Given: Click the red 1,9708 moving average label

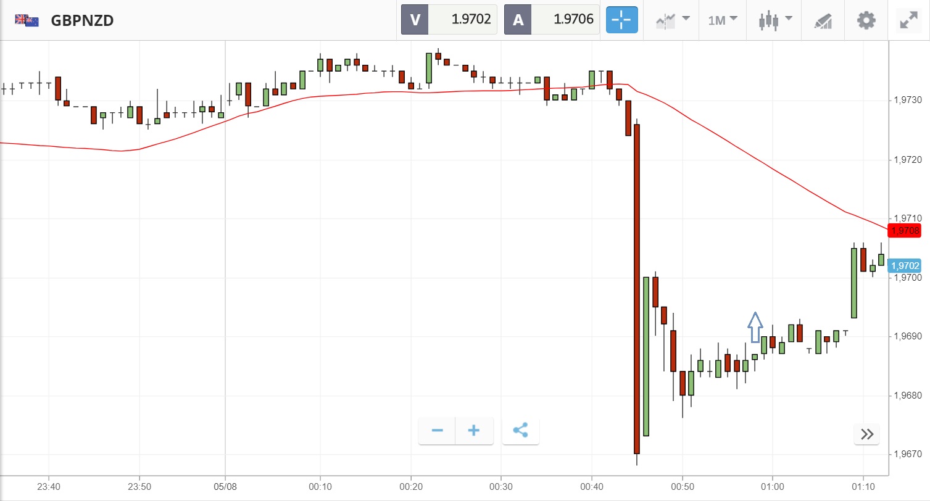Looking at the screenshot, I should click(x=905, y=231).
